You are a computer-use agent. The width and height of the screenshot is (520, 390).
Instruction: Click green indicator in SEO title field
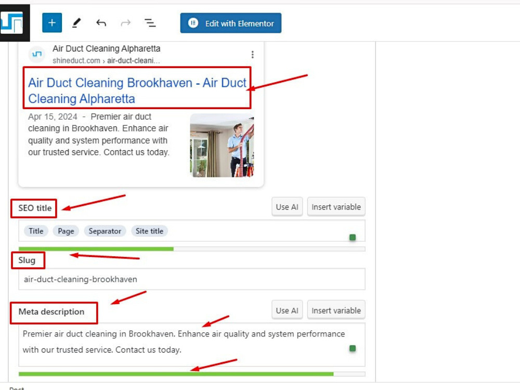coord(353,237)
